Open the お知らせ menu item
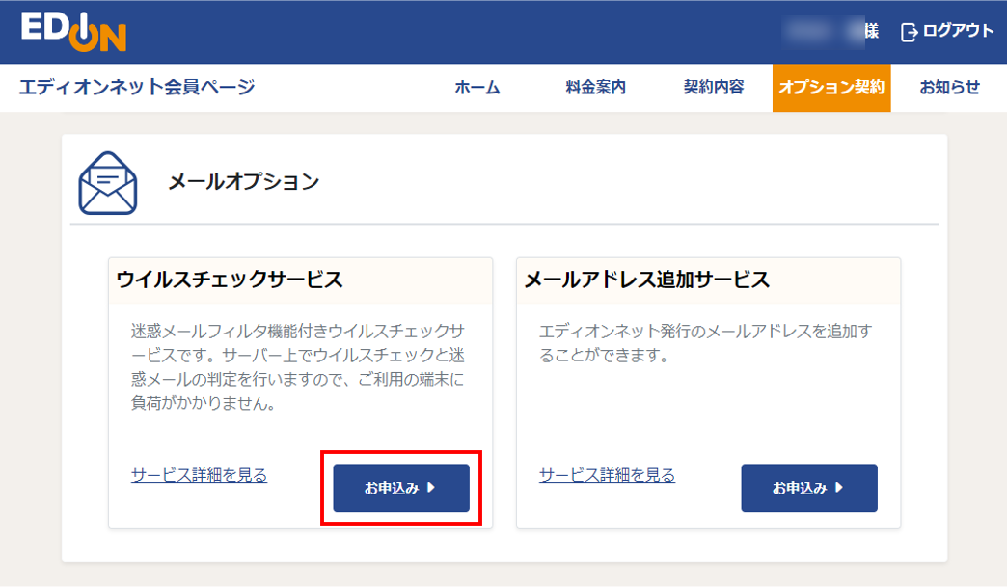1007x587 pixels. click(949, 88)
